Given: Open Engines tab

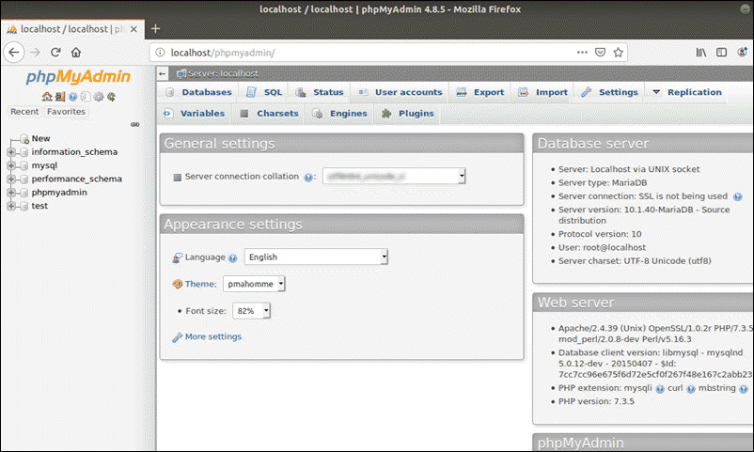Looking at the screenshot, I should pyautogui.click(x=339, y=114).
